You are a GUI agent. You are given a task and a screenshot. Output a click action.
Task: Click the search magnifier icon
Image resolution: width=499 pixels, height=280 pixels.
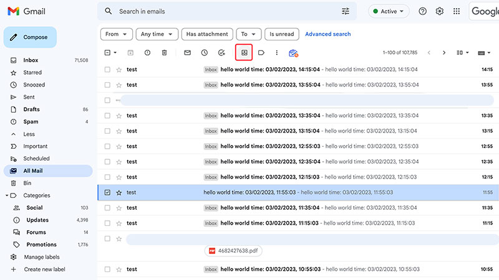click(108, 11)
